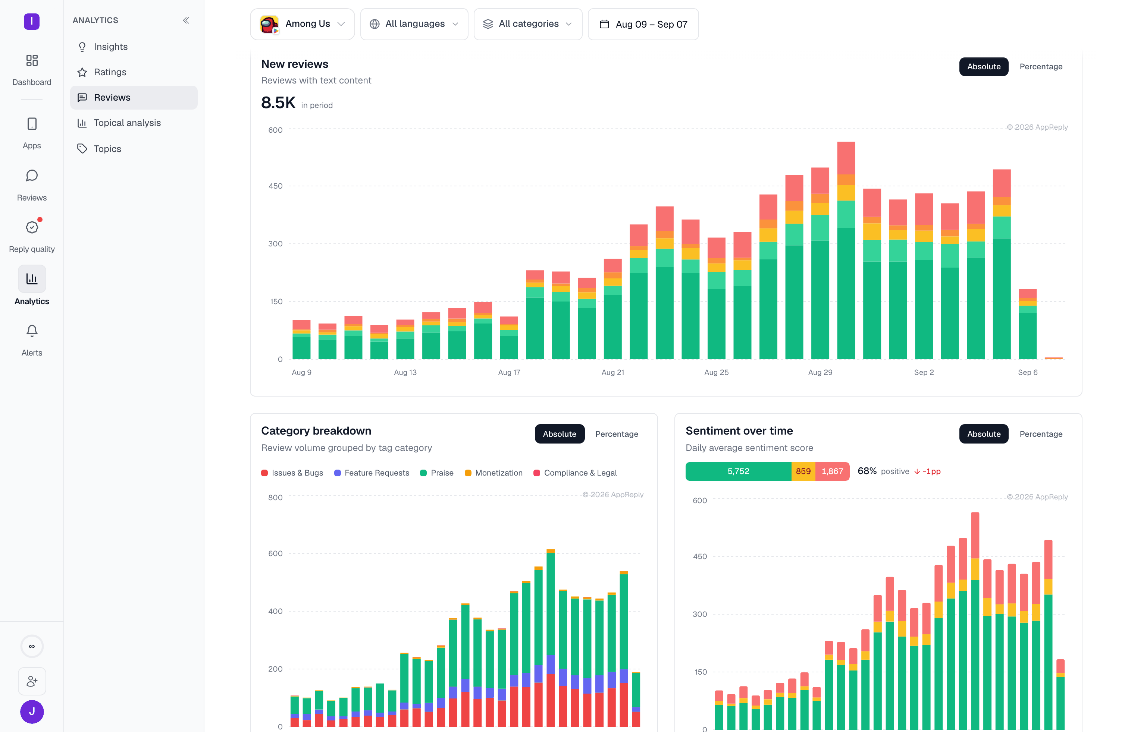Click the Apps label in the left rail
Screen dimensions: 1128x732
32,146
